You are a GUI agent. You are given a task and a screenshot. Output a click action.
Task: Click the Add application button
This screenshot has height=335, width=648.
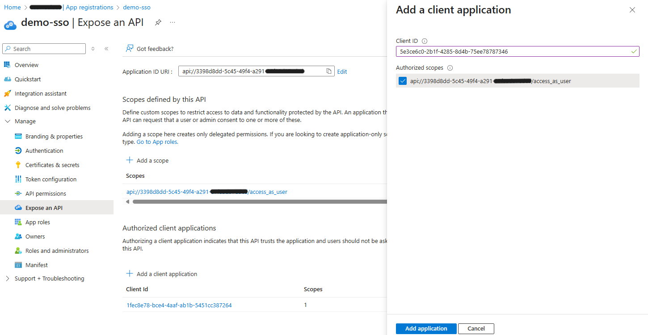coord(426,328)
